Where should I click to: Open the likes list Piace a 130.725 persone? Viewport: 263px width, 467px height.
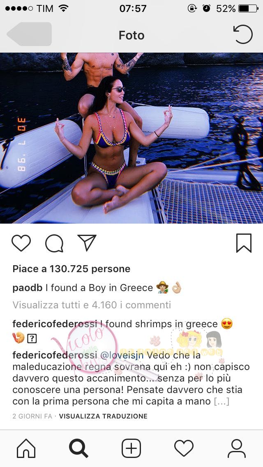pyautogui.click(x=72, y=269)
